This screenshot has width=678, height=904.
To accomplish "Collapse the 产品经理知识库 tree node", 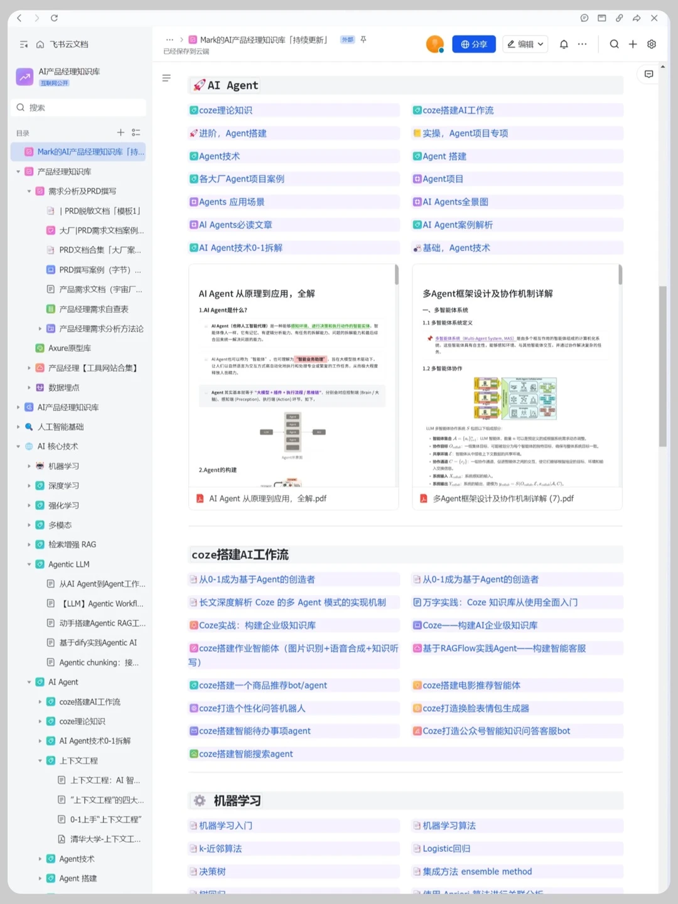I will [x=18, y=171].
